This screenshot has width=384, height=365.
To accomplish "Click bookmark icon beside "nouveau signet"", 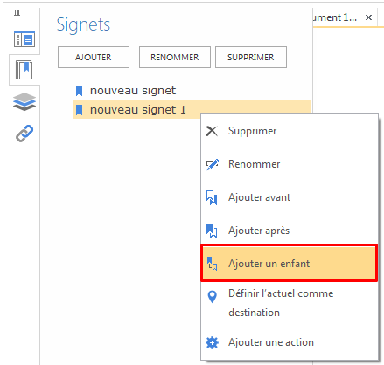I will tap(79, 91).
